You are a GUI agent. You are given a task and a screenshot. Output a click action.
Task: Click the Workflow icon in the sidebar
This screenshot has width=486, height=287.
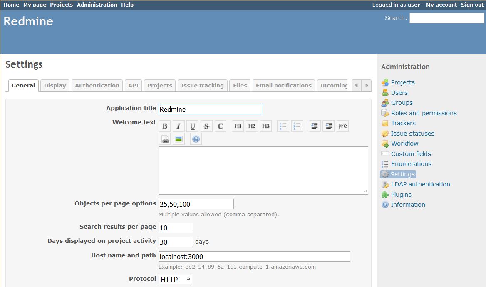click(x=385, y=143)
